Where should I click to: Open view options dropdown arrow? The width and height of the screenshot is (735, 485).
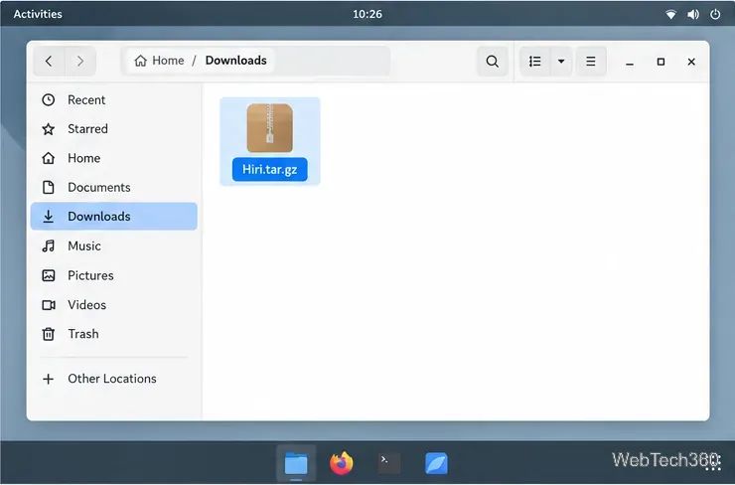(561, 62)
